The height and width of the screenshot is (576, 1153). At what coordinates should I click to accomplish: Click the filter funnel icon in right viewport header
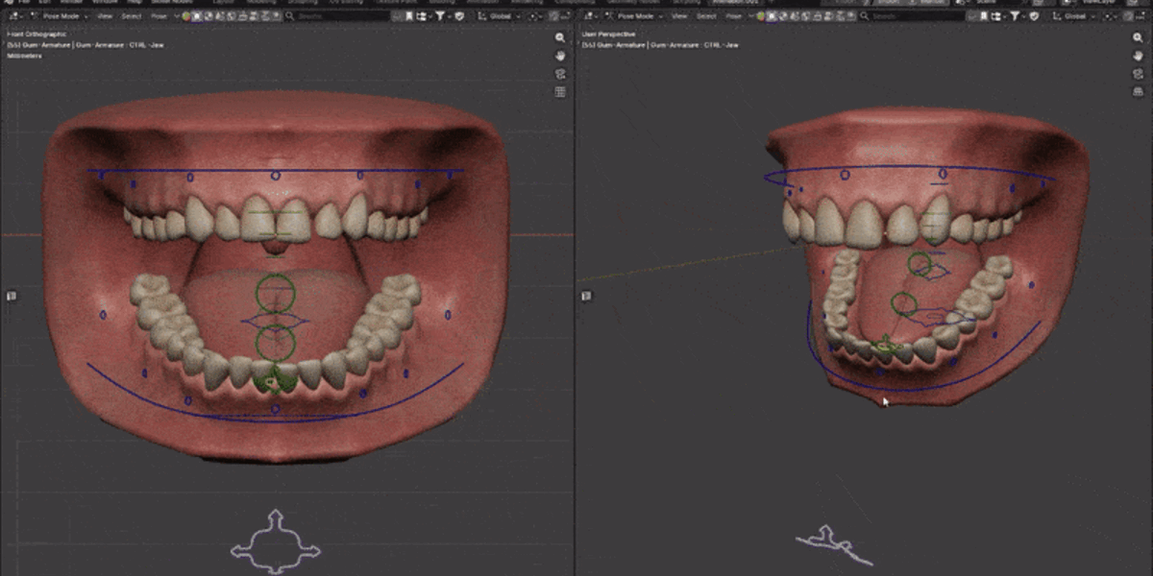tap(1015, 16)
